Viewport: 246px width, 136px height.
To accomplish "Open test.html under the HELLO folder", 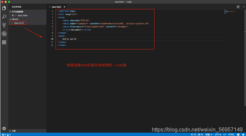I will click(27, 23).
